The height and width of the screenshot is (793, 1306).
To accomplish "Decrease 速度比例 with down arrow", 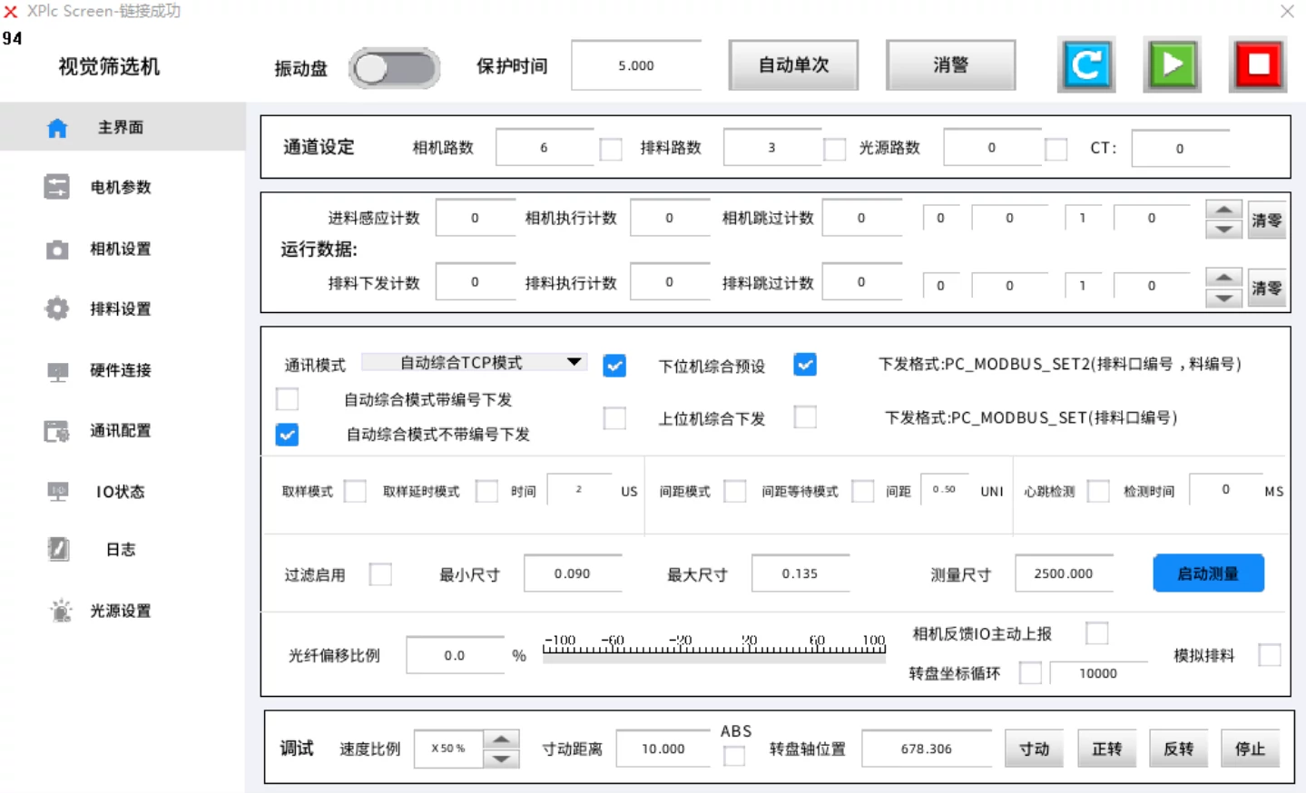I will (501, 759).
